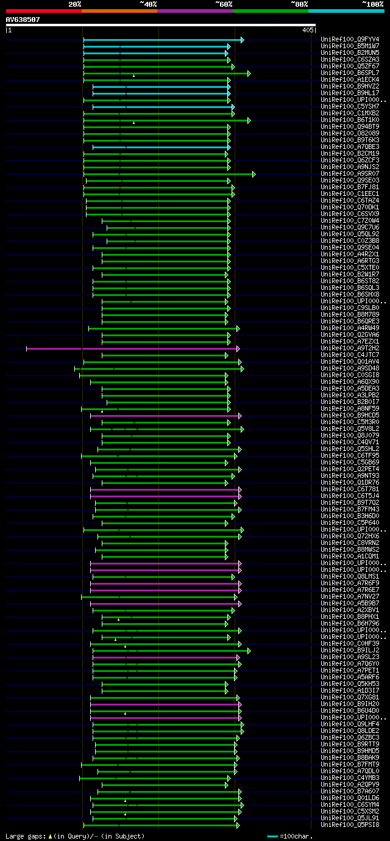
Task: Select the UniRef100_Q7XG81 label
Action: pyautogui.click(x=350, y=698)
